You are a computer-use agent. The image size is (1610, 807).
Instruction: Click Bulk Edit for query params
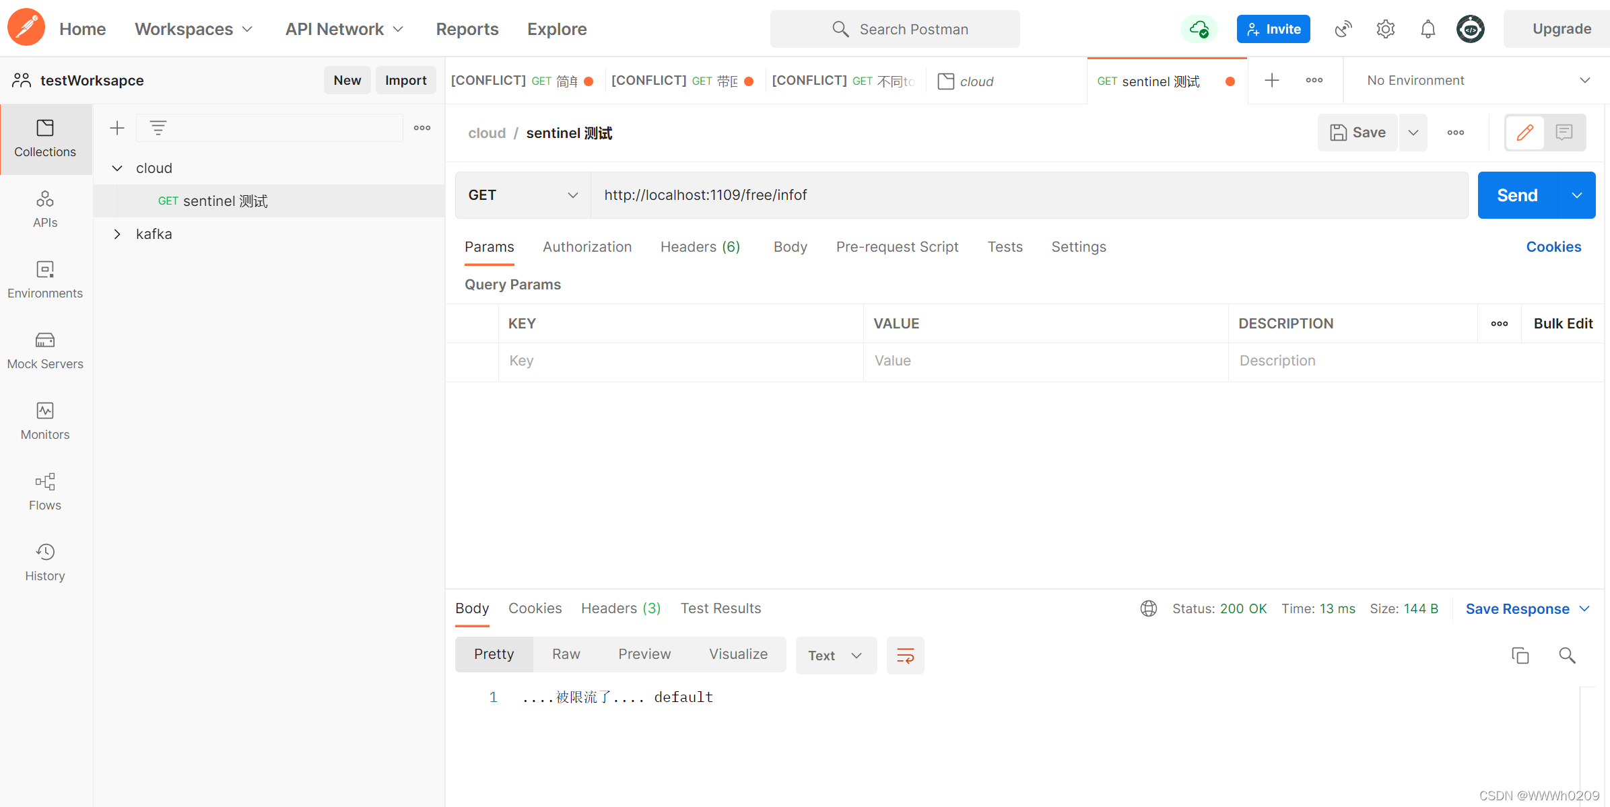click(x=1563, y=324)
